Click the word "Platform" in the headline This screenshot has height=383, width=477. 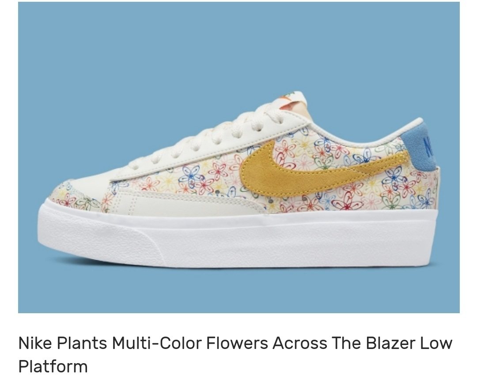[x=53, y=366]
